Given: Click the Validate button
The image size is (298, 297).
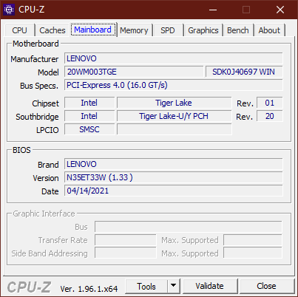Looking at the screenshot, I should click(x=210, y=286).
